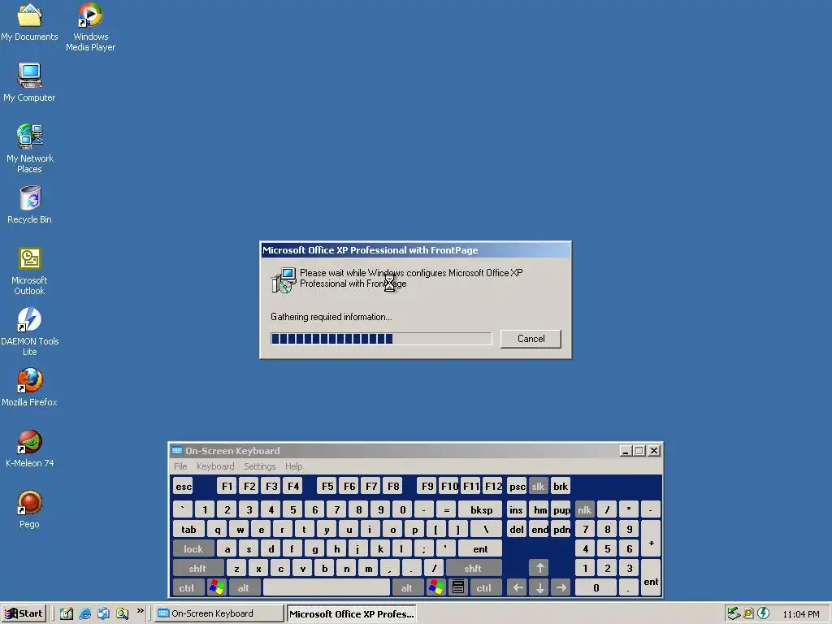Open the My Documents desktop icon
The height and width of the screenshot is (624, 832).
(29, 22)
